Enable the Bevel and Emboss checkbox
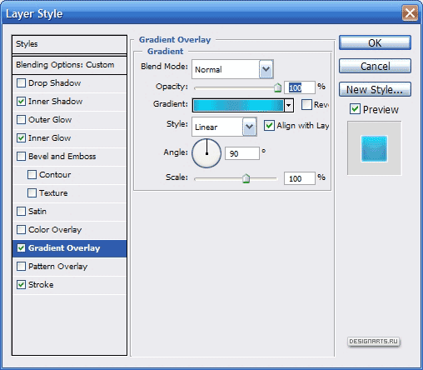The width and height of the screenshot is (423, 370). [21, 157]
